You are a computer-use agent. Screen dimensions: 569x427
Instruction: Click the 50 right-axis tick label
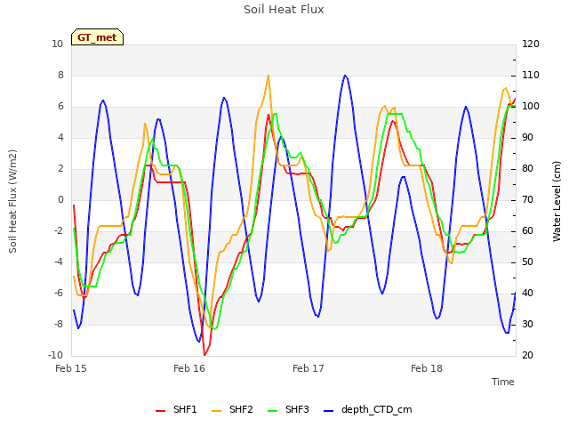(x=527, y=262)
